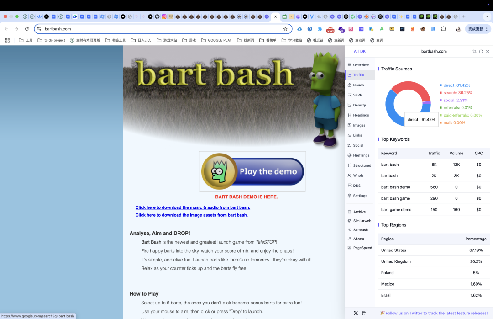Image resolution: width=493 pixels, height=319 pixels.
Task: Open the Images section in sidebar
Action: (x=356, y=125)
